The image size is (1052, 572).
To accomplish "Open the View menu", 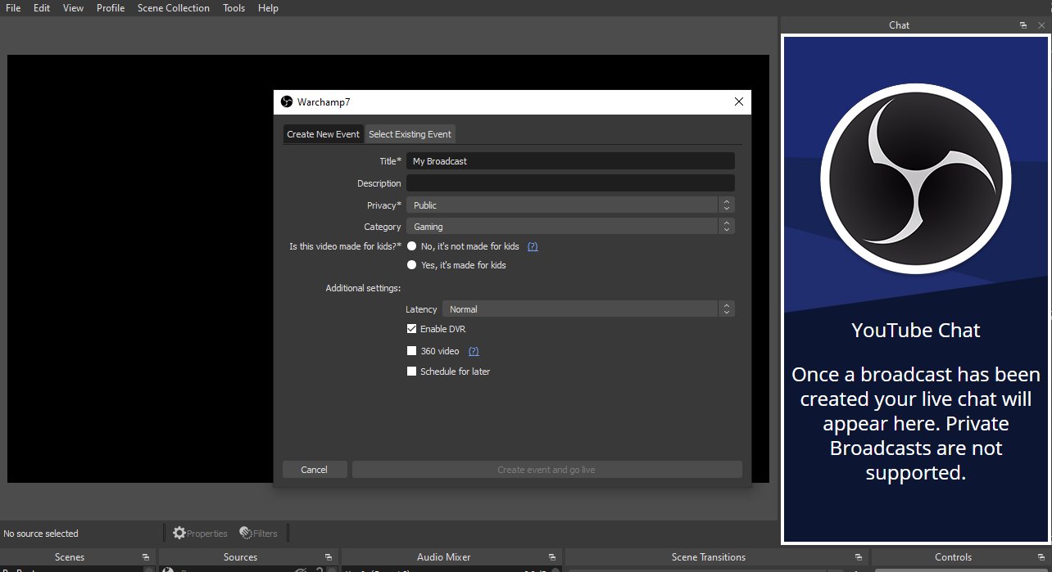I will [x=73, y=8].
